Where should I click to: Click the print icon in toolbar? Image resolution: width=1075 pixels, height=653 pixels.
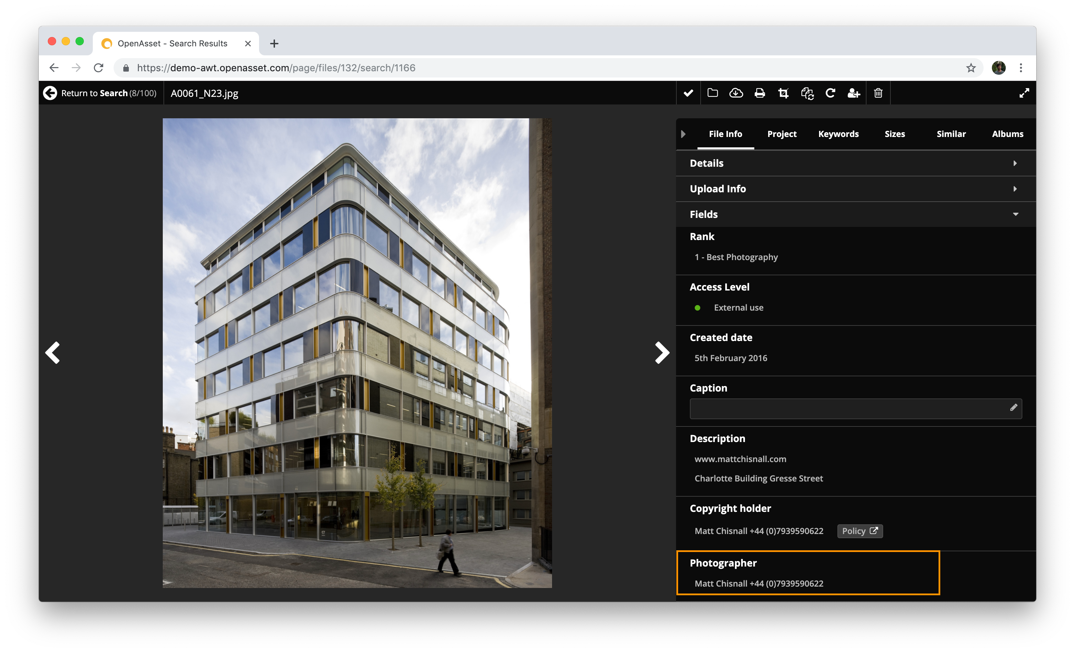[759, 93]
